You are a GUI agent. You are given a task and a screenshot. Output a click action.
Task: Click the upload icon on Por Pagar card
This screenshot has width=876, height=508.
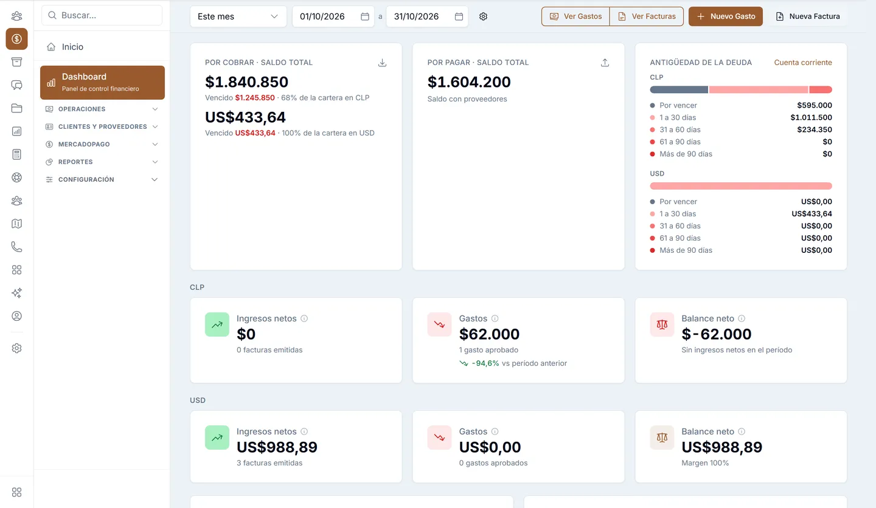click(x=605, y=63)
